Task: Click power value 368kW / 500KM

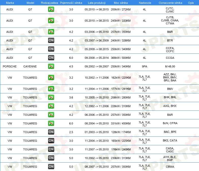Action: pos(121,58)
